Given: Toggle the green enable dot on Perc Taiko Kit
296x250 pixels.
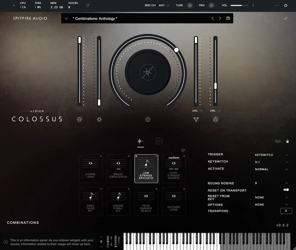Looking at the screenshot, I should click(101, 189).
